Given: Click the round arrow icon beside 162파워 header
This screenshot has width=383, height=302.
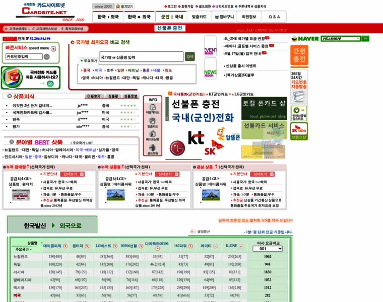Looking at the screenshot, I should point(190,246).
